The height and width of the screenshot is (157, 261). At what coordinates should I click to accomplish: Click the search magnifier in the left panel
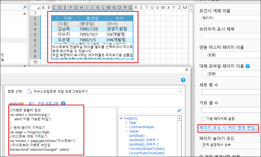point(25,7)
